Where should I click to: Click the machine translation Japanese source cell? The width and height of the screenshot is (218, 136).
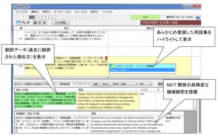pos(52,124)
